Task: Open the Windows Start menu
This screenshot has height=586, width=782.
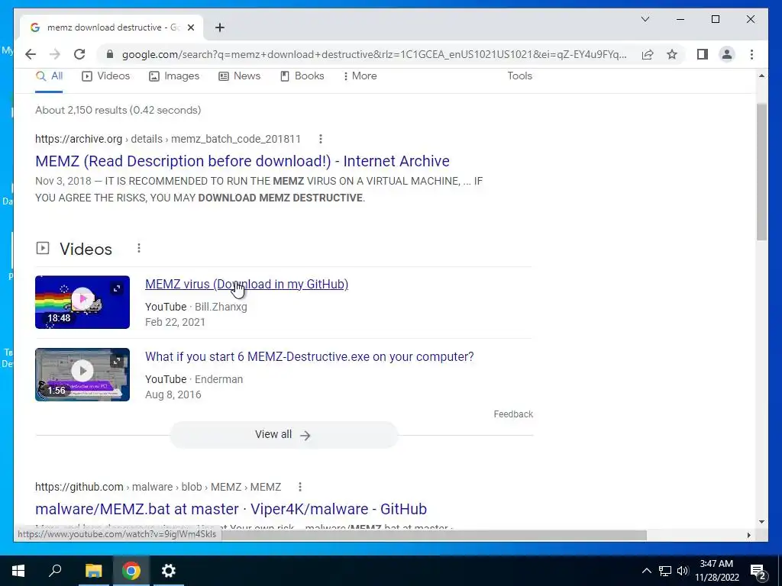Action: pos(18,571)
